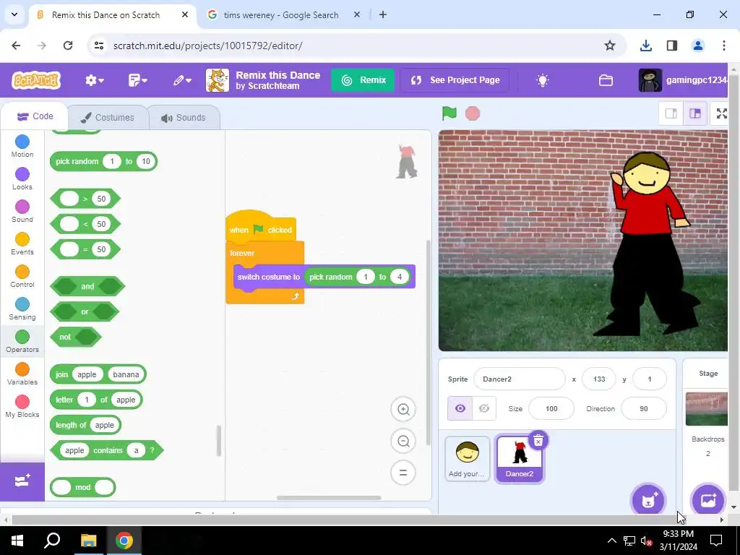Select the Sound block category
740x555 pixels.
pyautogui.click(x=22, y=212)
